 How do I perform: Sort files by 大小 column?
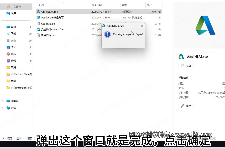[149, 5]
